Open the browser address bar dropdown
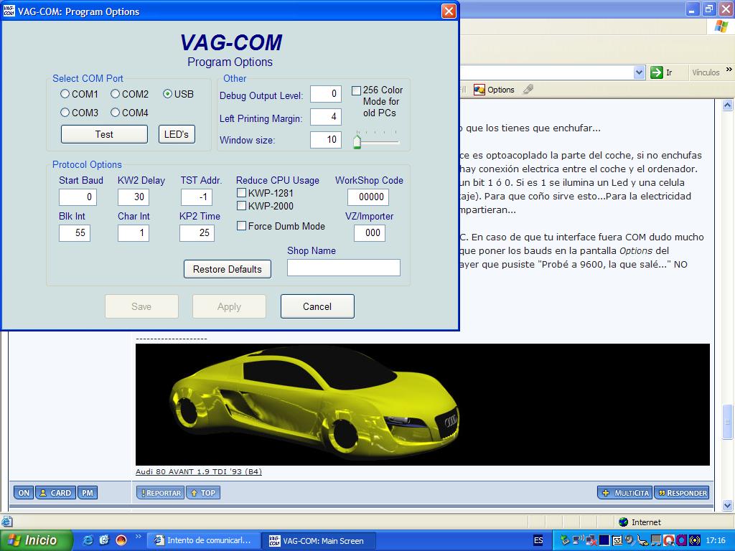 click(639, 72)
